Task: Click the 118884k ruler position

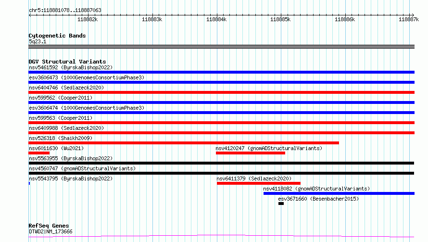Action: [x=216, y=19]
